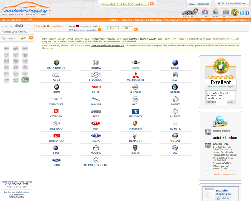The width and height of the screenshot is (251, 201).
Task: Select the BMW manufacturer logo
Action: [56, 87]
